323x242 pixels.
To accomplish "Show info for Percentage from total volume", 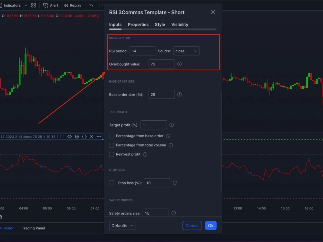I will tap(171, 145).
